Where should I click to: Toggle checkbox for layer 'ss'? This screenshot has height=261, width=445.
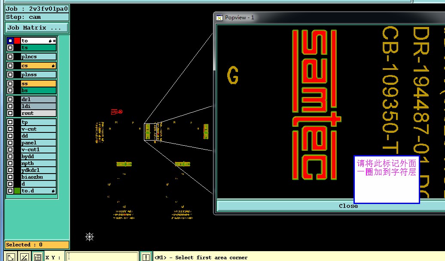coord(10,84)
